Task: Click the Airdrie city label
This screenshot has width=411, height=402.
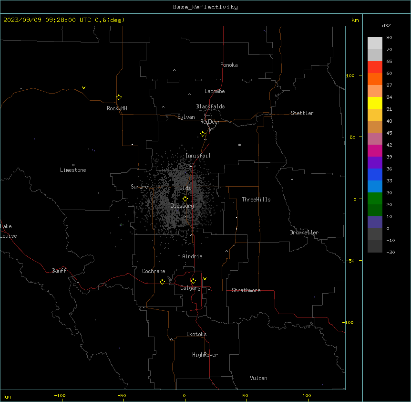Action: click(192, 256)
